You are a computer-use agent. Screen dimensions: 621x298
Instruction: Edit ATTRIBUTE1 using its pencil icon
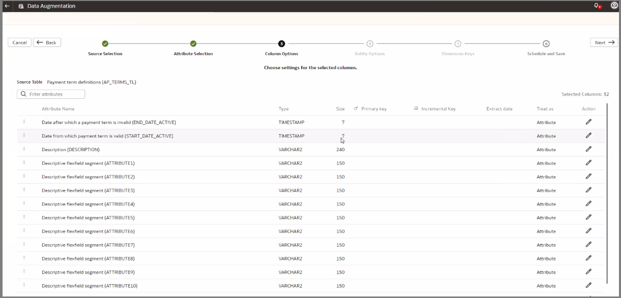(x=589, y=163)
